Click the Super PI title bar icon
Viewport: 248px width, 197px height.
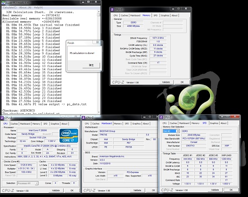[x=3, y=3]
